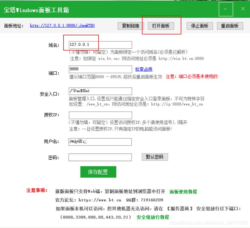Close the 宝塔 toolbox window
The image size is (250, 228).
tap(243, 9)
